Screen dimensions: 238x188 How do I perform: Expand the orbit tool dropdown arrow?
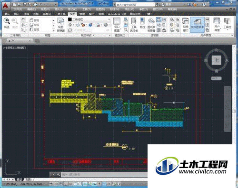(x=27, y=25)
